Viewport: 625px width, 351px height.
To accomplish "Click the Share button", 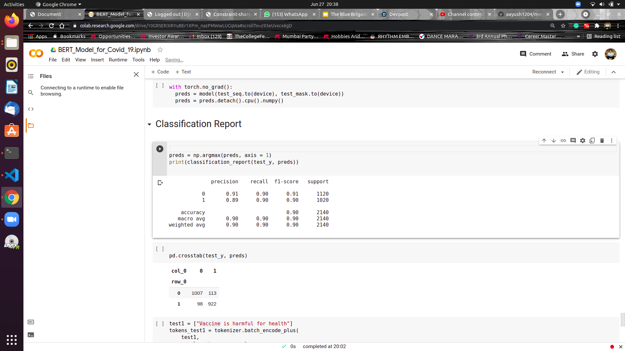I will pos(573,54).
